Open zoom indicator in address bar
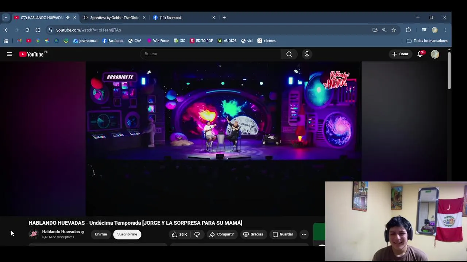 point(384,30)
